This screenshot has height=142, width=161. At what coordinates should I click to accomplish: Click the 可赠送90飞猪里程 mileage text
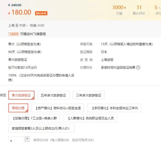pyautogui.click(x=33, y=34)
